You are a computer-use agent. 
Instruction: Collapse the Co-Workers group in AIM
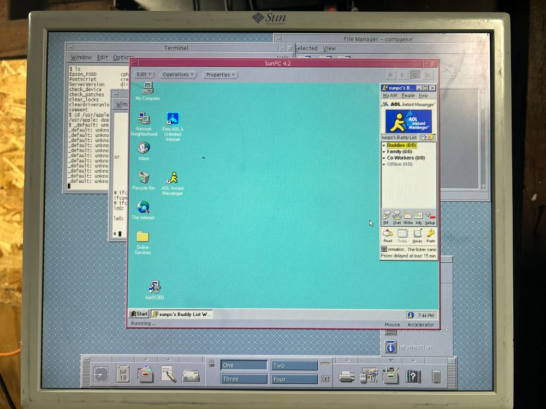pyautogui.click(x=384, y=158)
